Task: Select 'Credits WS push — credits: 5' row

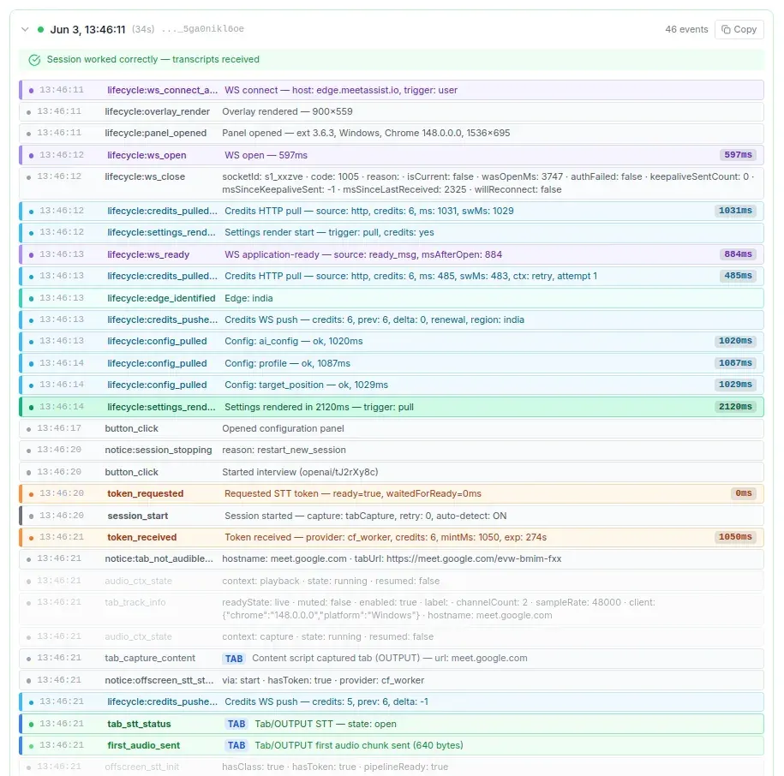Action: [x=392, y=702]
